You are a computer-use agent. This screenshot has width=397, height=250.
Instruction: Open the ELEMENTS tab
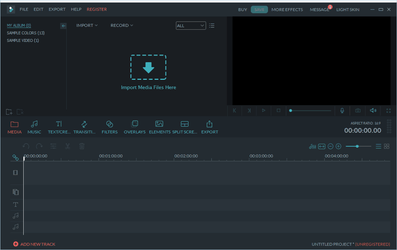pyautogui.click(x=159, y=127)
